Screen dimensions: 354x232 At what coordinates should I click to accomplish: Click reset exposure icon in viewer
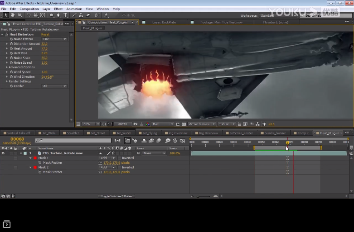coord(264,124)
